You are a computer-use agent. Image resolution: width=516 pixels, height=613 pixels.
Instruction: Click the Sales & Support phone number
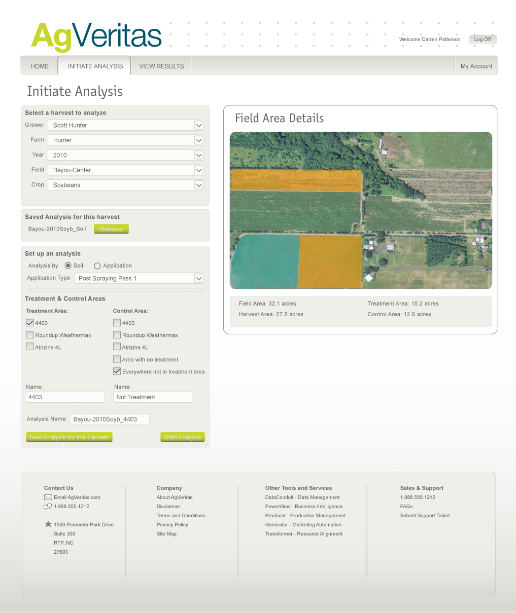(x=418, y=497)
